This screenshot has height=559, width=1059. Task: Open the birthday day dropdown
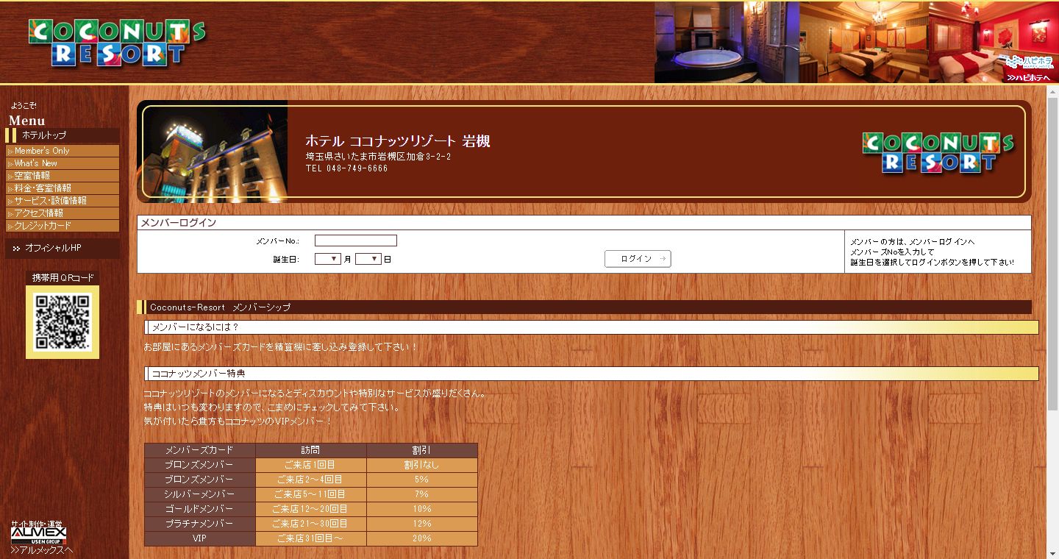368,259
